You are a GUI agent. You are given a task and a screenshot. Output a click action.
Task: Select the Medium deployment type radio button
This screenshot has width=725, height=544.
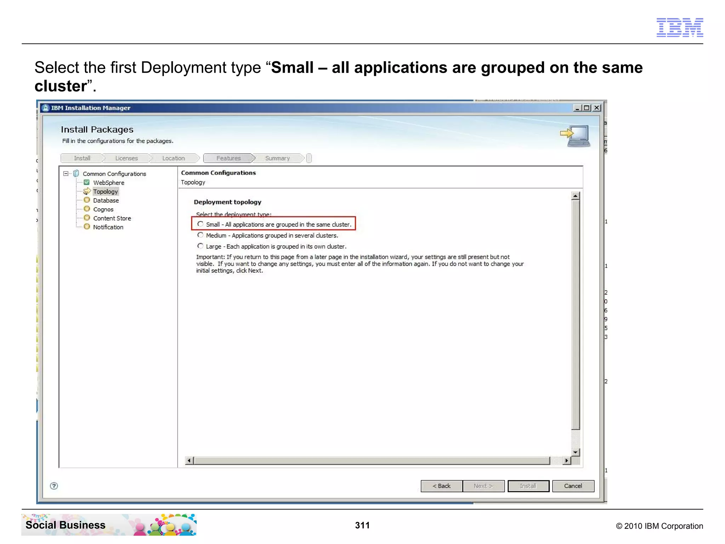pyautogui.click(x=200, y=235)
